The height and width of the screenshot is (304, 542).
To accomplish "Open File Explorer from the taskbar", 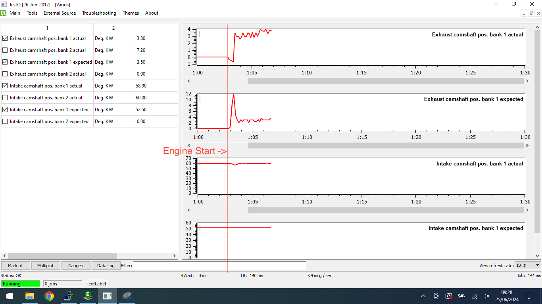I will 30,296.
